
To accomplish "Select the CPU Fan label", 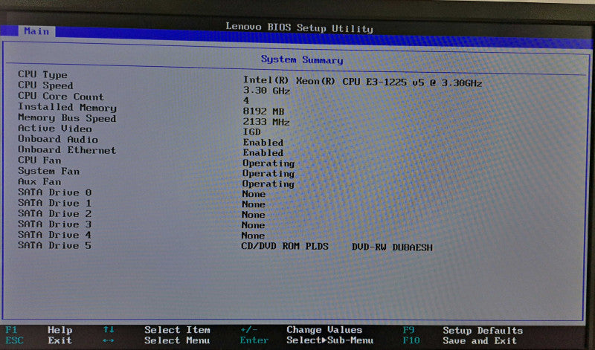I will (39, 160).
